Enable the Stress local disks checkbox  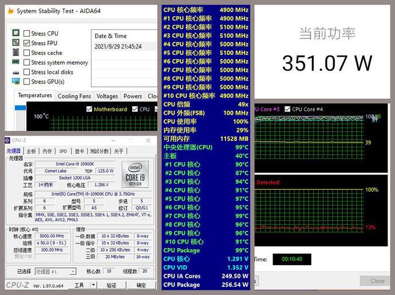[26, 72]
